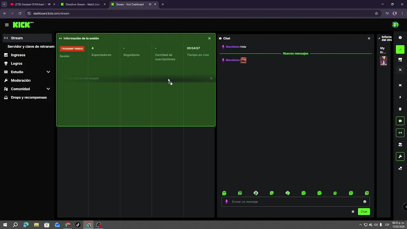Click the Espectadores count 4
This screenshot has height=229, width=407.
coord(93,48)
